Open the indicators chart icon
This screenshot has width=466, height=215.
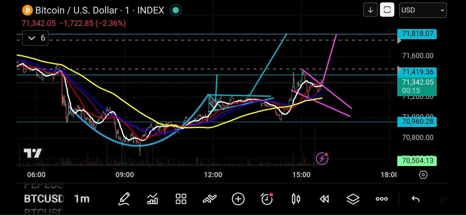[x=153, y=199]
